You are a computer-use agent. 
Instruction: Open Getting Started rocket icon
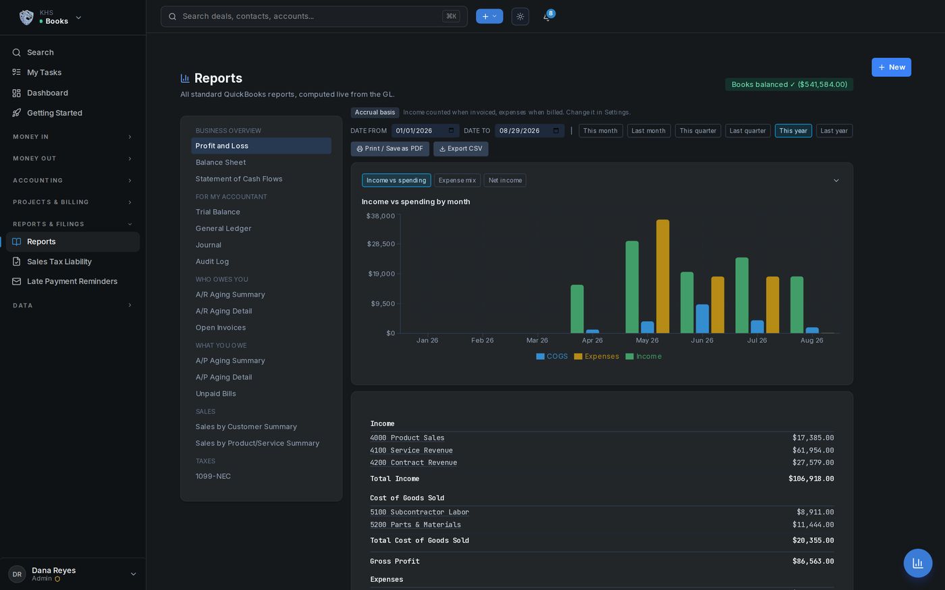click(17, 113)
